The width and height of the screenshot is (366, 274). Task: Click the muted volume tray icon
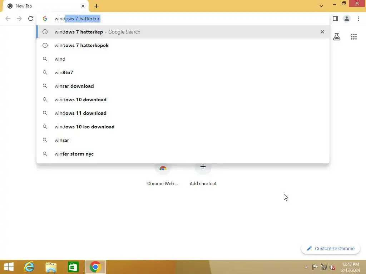tap(332, 267)
